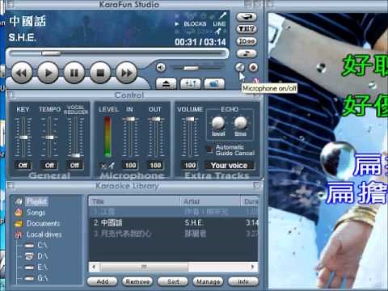
Task: Click the pill button below the TXT button
Action: [247, 41]
